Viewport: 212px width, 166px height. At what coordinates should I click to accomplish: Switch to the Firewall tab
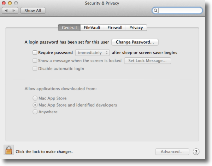coord(115,28)
